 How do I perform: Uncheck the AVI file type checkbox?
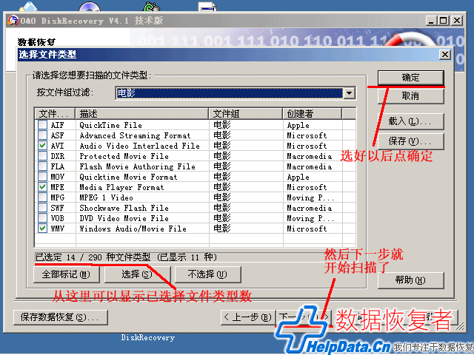(43, 146)
